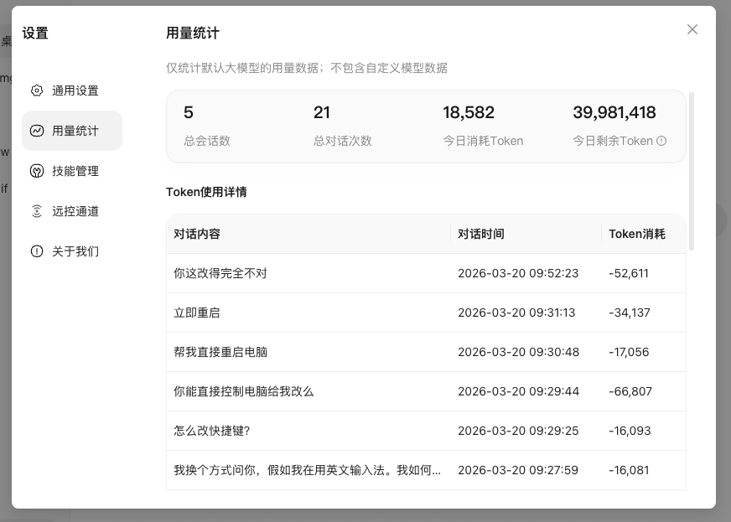Click the info icon next to 今日剩余Token
The width and height of the screenshot is (731, 522).
pos(661,141)
